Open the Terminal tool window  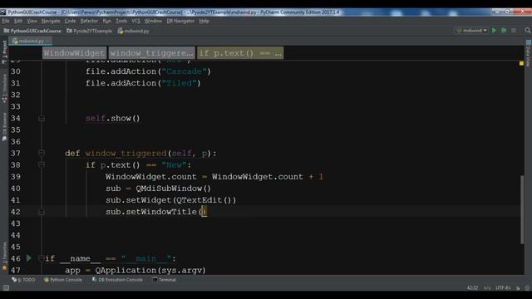point(165,280)
